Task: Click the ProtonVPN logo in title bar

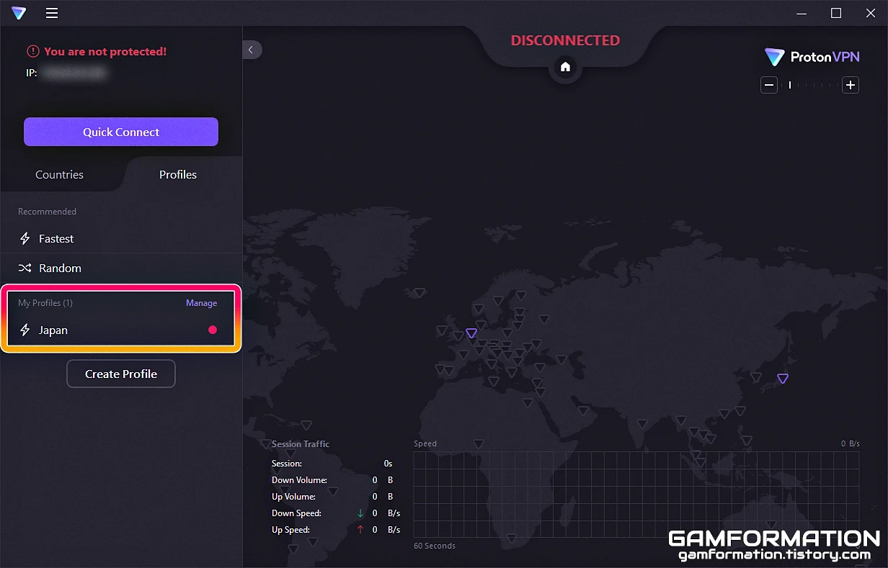Action: pos(19,13)
